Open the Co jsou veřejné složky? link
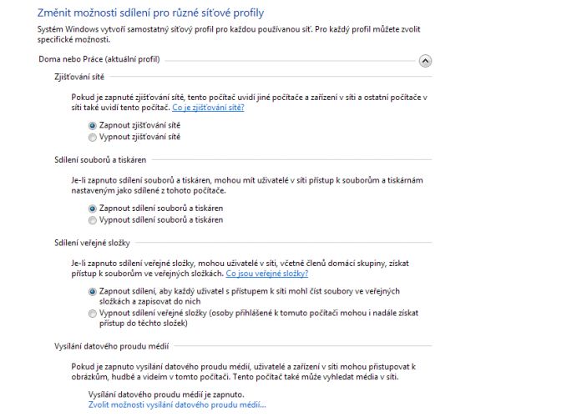Image resolution: width=587 pixels, height=417 pixels. 267,274
